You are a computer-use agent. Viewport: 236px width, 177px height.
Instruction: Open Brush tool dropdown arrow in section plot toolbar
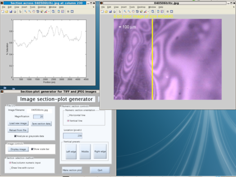click(49, 12)
